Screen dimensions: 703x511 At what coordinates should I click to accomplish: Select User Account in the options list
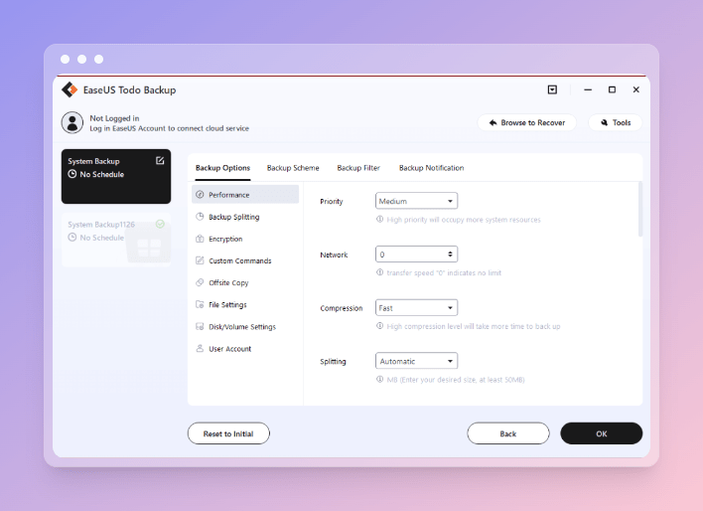(245, 348)
